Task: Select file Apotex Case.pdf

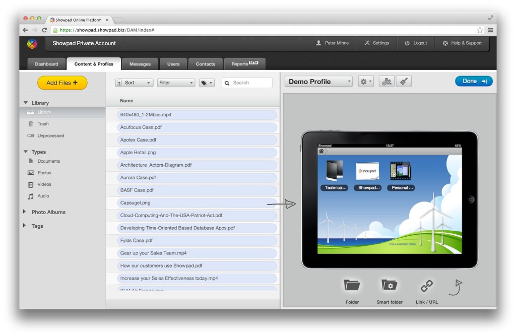Action: click(x=197, y=140)
